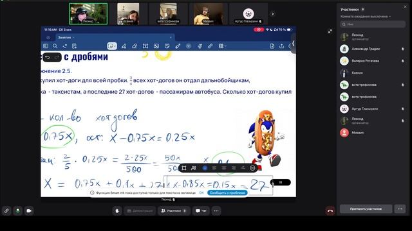Select the pen drawing tool
This screenshot has height=231, width=412.
coord(124,46)
